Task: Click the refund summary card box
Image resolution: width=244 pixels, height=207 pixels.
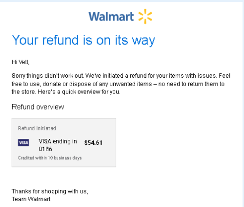Action: (x=64, y=142)
